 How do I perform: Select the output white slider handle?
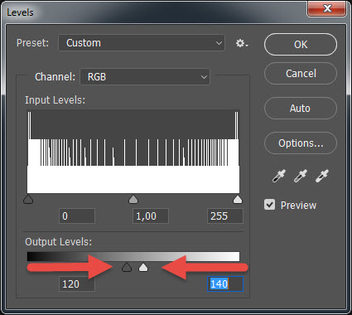tap(143, 267)
